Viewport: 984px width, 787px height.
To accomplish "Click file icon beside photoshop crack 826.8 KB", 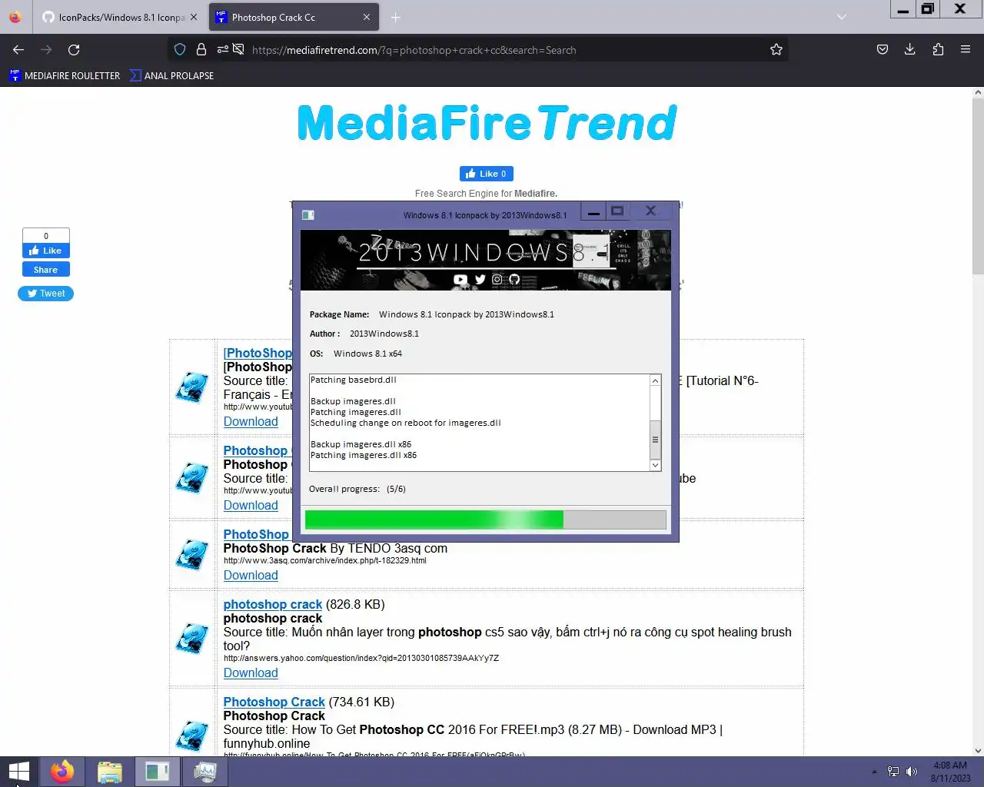I will 192,639.
